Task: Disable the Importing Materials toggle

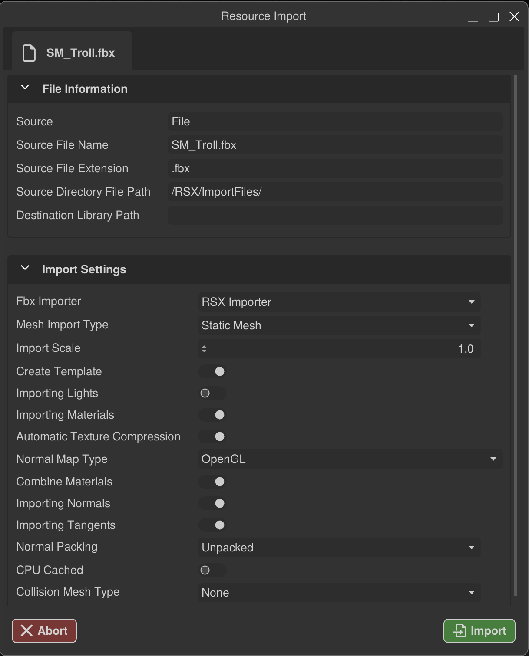Action: pyautogui.click(x=212, y=415)
